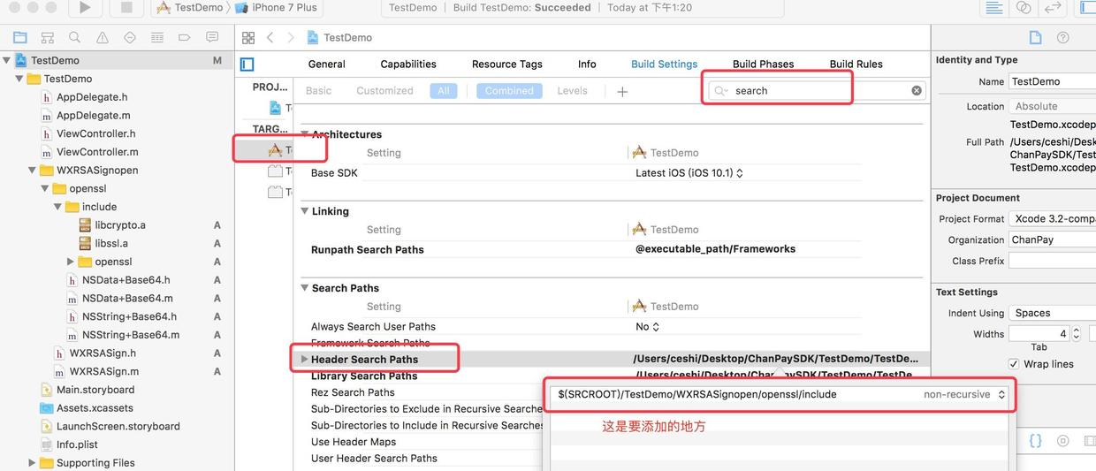This screenshot has width=1096, height=471.
Task: Select the Levels view option
Action: [572, 91]
